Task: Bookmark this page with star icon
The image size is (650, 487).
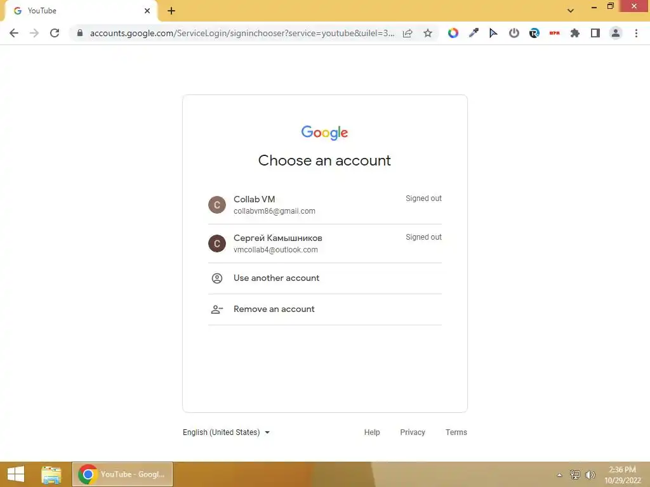Action: [428, 33]
